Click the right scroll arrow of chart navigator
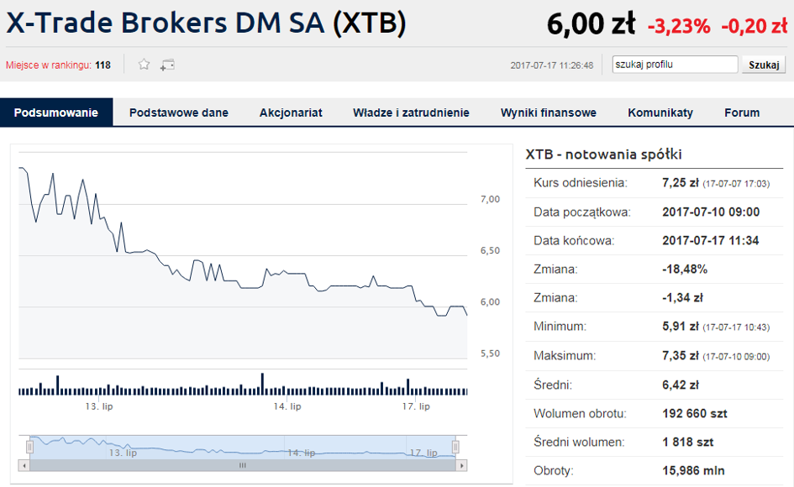 [x=461, y=465]
